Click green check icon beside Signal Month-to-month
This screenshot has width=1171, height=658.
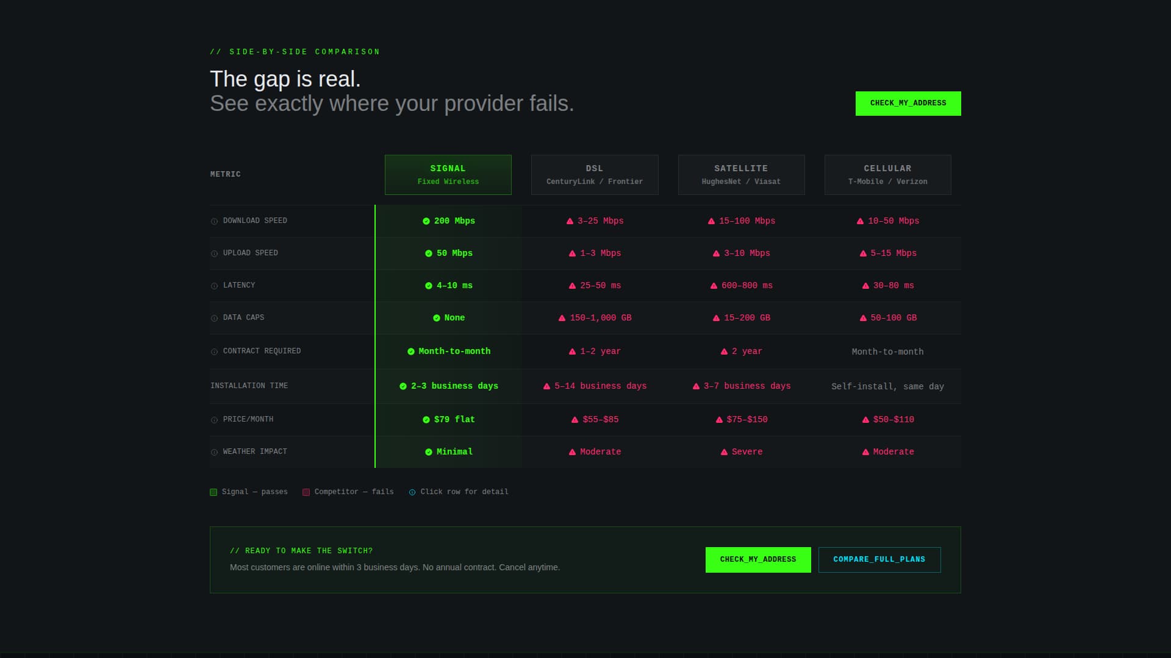tap(411, 352)
